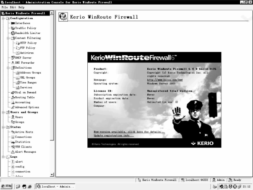Select the VPN Clients icon
The height and width of the screenshot is (190, 253).
pos(13,147)
